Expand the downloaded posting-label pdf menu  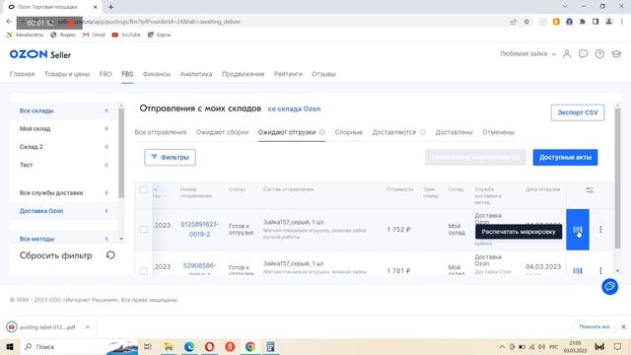coord(88,327)
